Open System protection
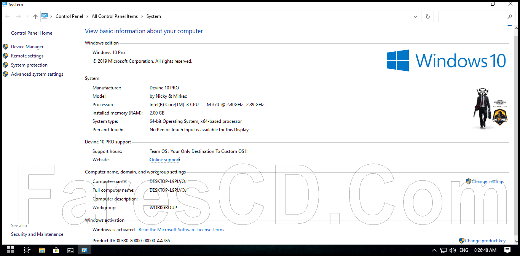 tap(29, 65)
